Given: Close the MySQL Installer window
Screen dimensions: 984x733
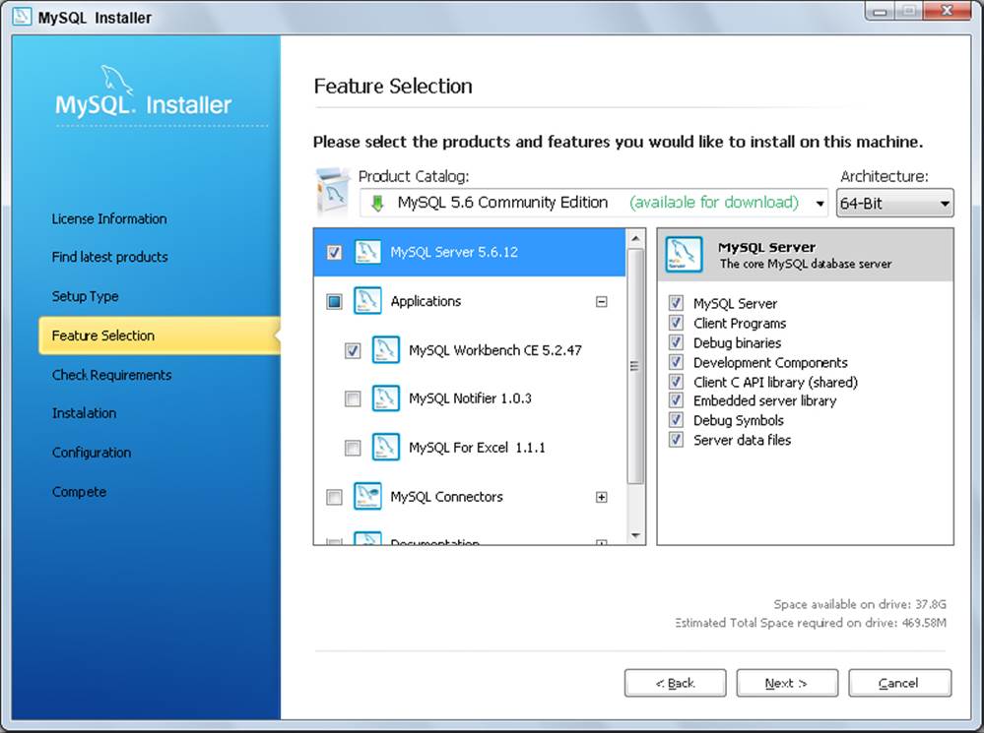Looking at the screenshot, I should click(948, 11).
